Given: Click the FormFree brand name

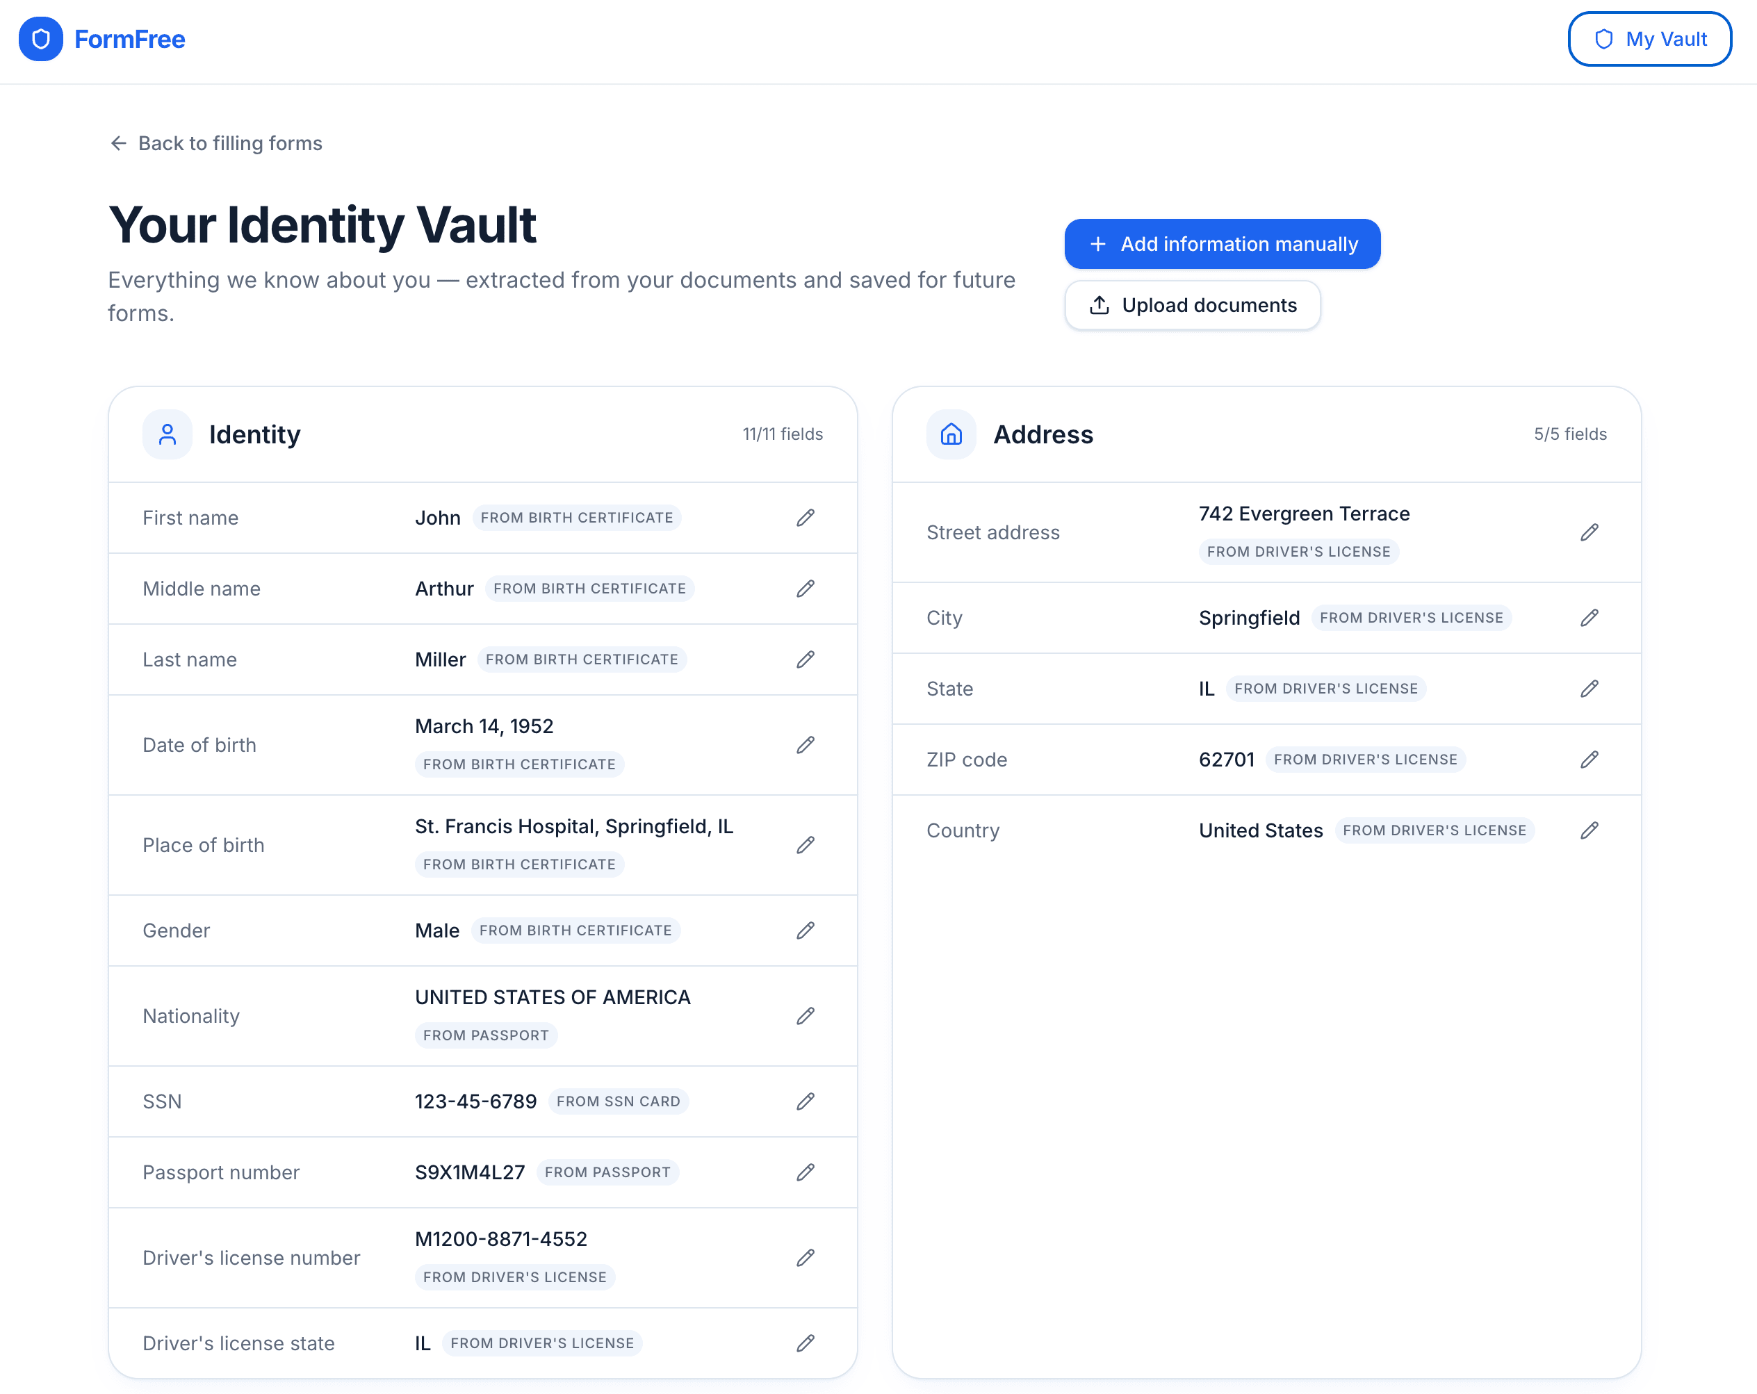Looking at the screenshot, I should [x=129, y=39].
